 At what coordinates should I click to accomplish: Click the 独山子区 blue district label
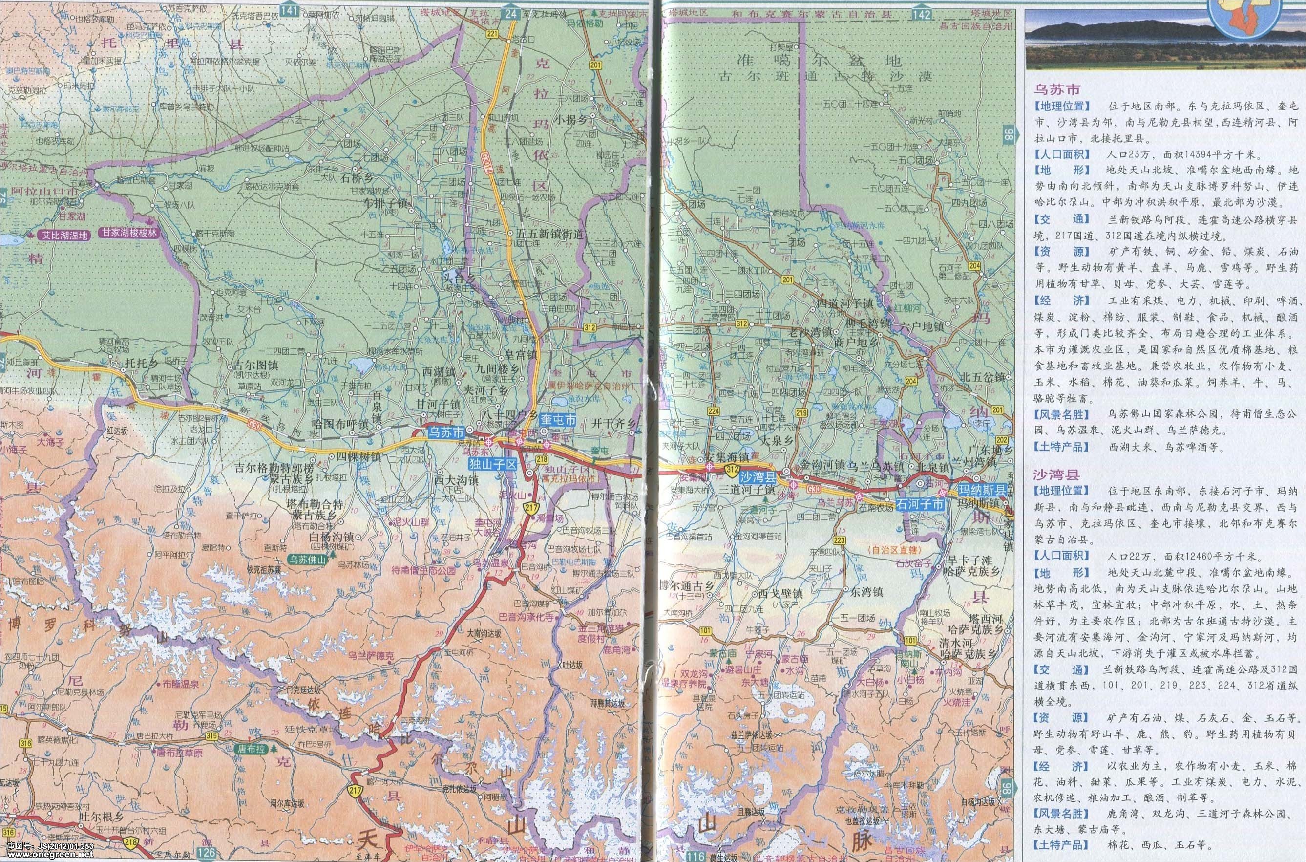[x=493, y=465]
